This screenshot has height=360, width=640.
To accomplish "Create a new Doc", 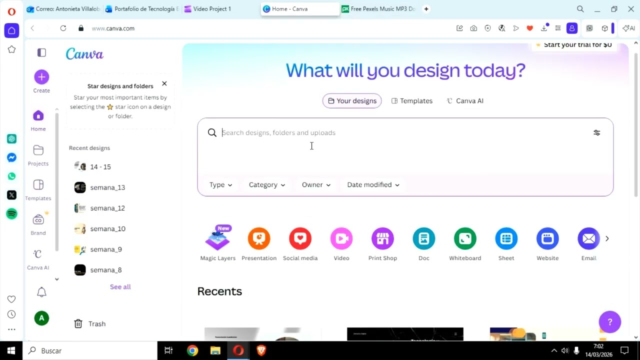I will [x=424, y=238].
